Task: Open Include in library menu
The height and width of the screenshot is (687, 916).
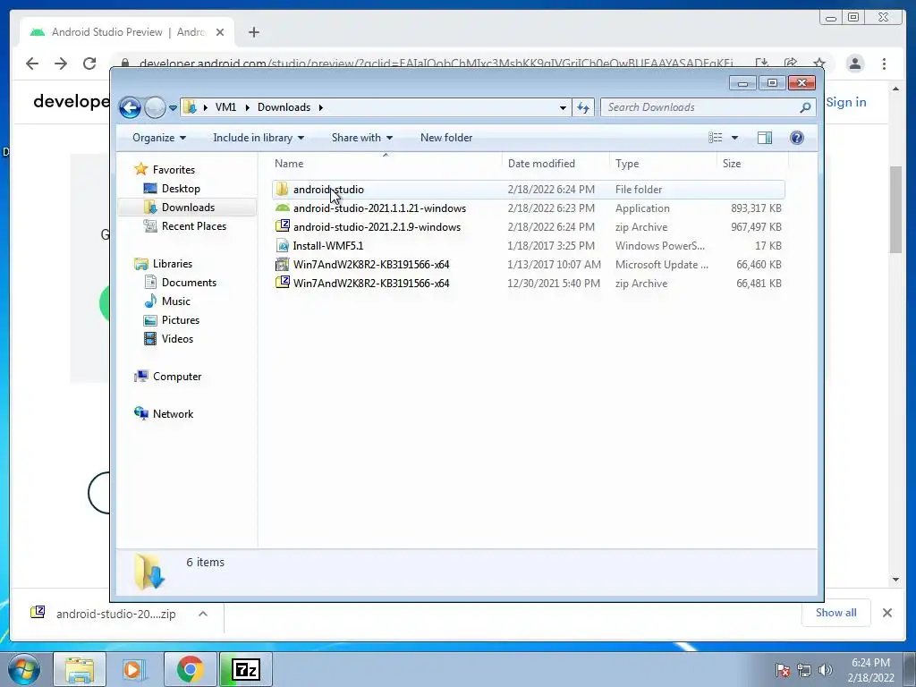Action: click(259, 138)
